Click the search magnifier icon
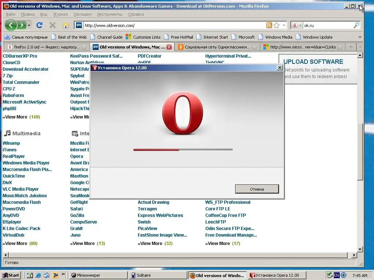 click(x=356, y=25)
